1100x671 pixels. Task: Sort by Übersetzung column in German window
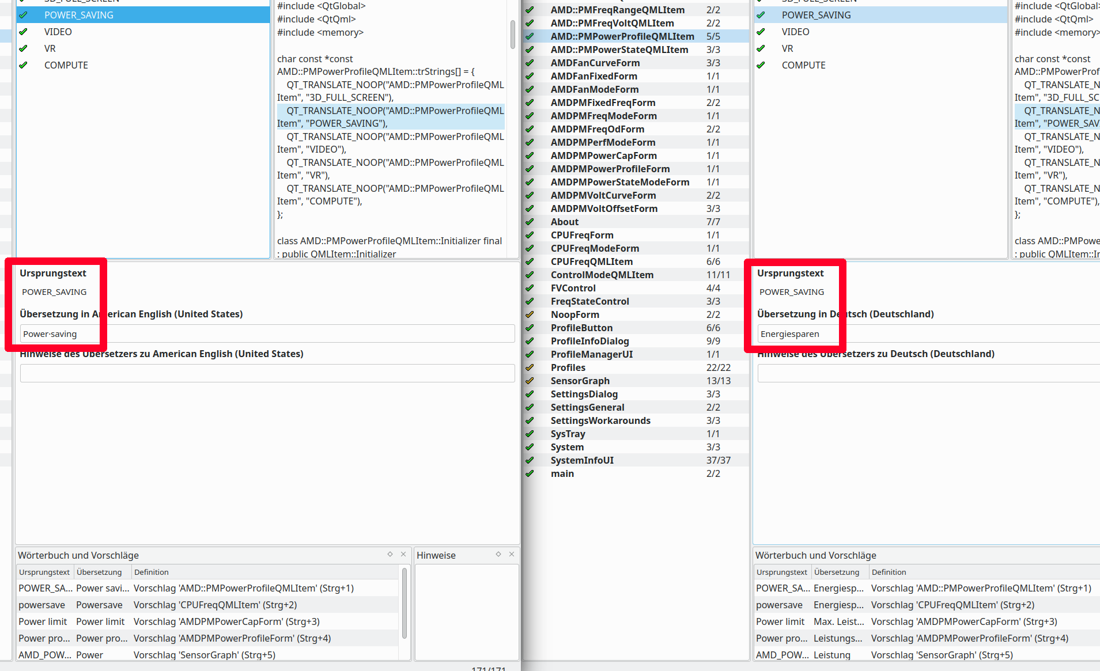pos(839,572)
